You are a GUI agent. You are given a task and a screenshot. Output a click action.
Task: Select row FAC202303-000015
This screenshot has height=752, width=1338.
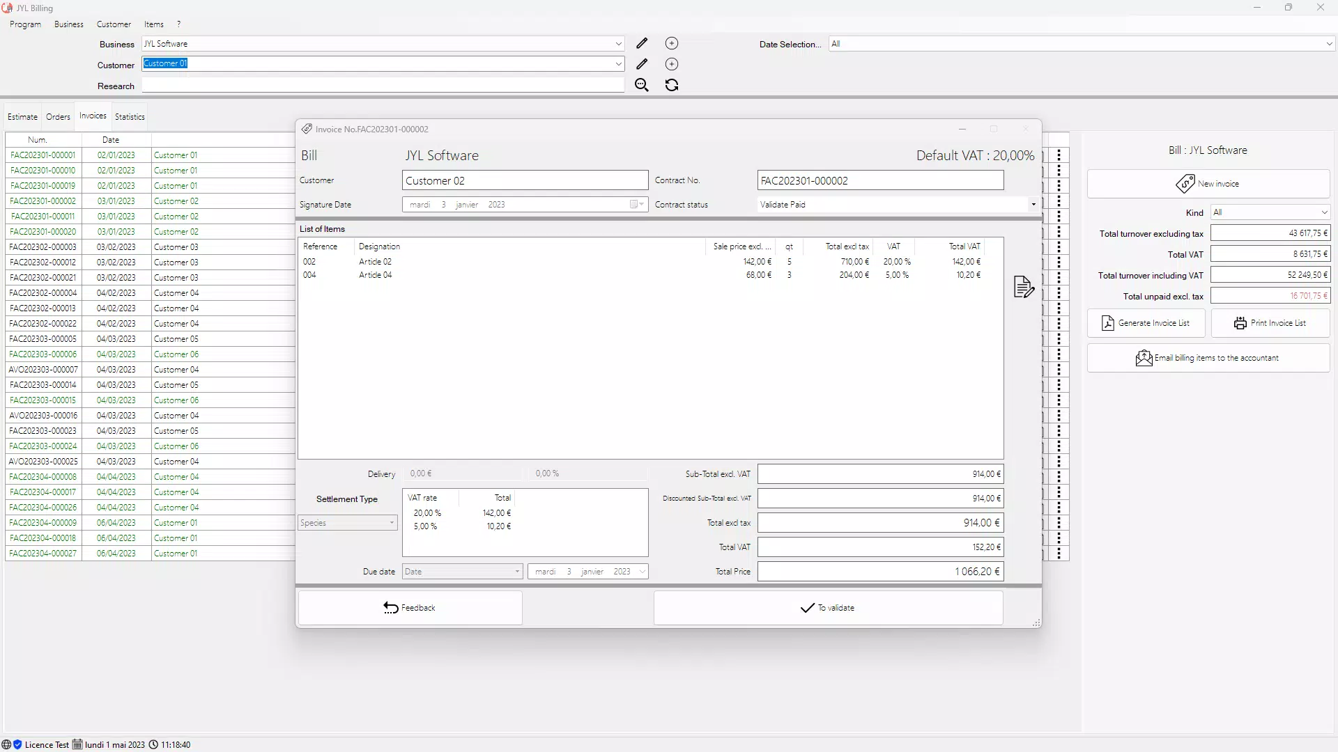150,400
